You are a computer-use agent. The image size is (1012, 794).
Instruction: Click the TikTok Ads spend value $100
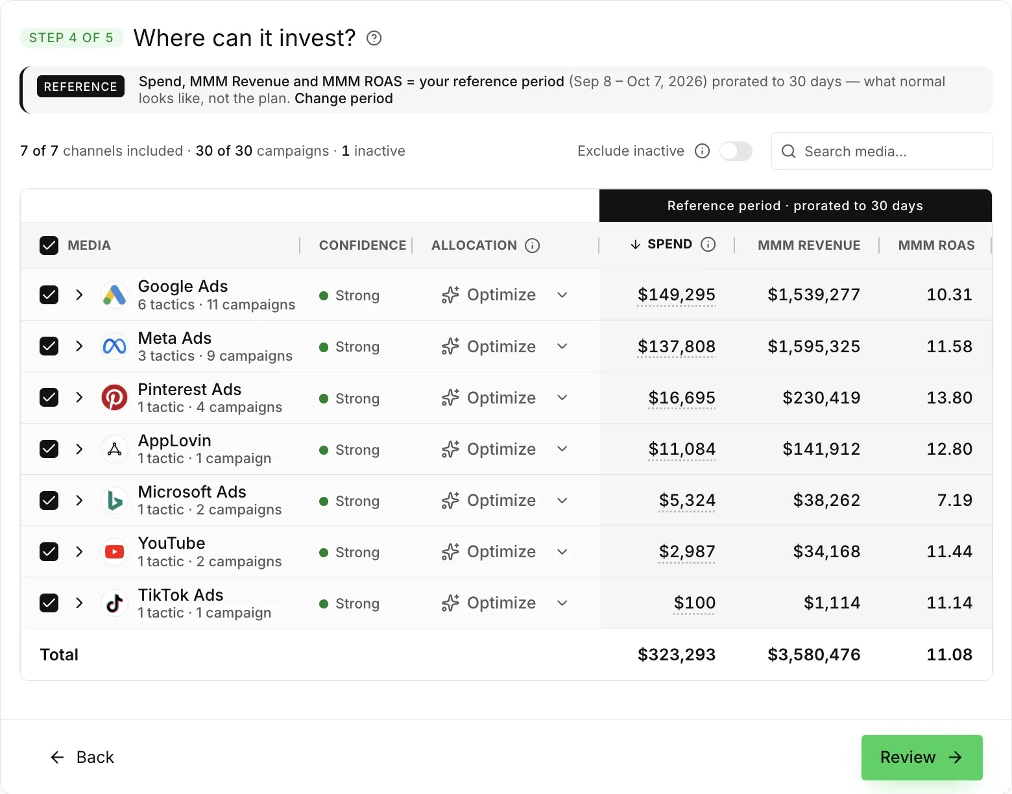coord(695,603)
